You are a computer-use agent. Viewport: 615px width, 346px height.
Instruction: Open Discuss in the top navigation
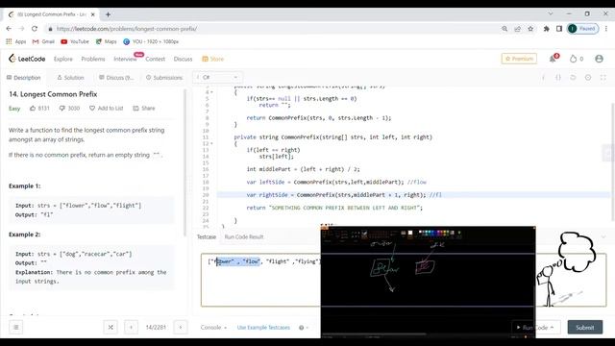(x=183, y=59)
